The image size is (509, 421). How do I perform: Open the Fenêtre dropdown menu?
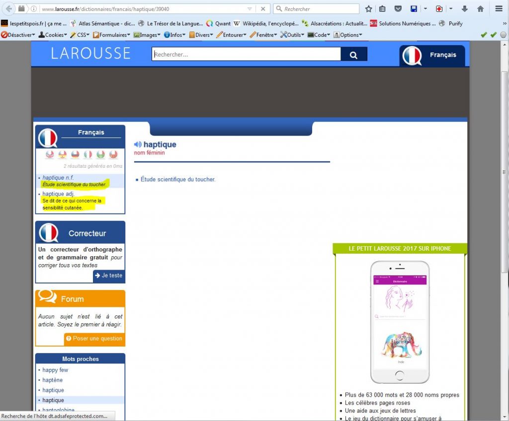point(263,35)
